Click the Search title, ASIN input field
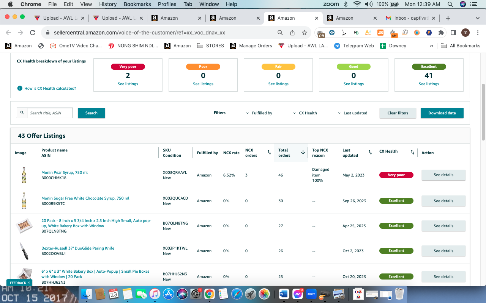The height and width of the screenshot is (303, 486). [x=50, y=113]
